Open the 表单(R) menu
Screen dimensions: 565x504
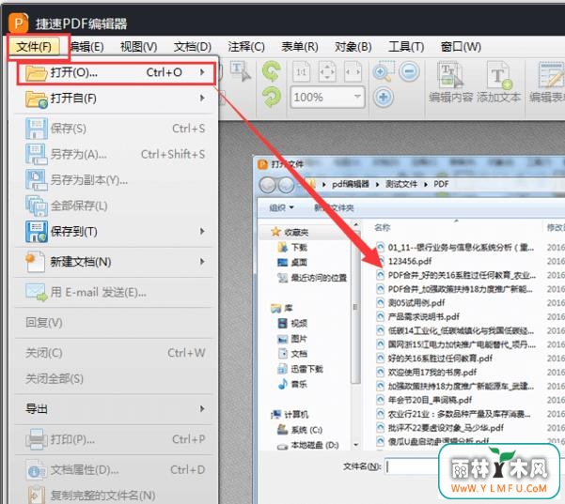click(x=300, y=47)
